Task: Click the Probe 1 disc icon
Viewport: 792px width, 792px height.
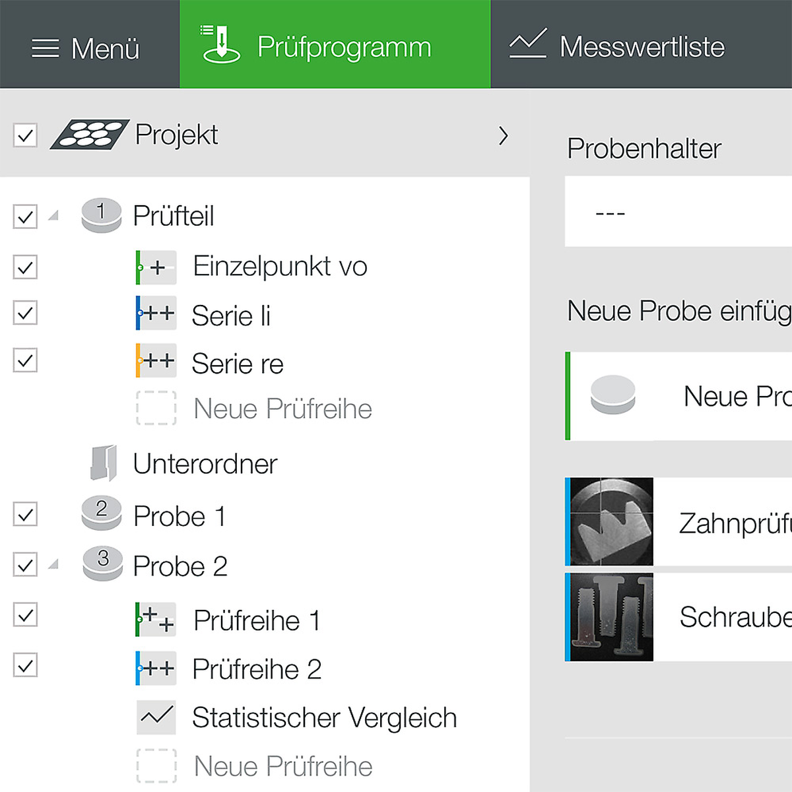Action: coord(102,513)
